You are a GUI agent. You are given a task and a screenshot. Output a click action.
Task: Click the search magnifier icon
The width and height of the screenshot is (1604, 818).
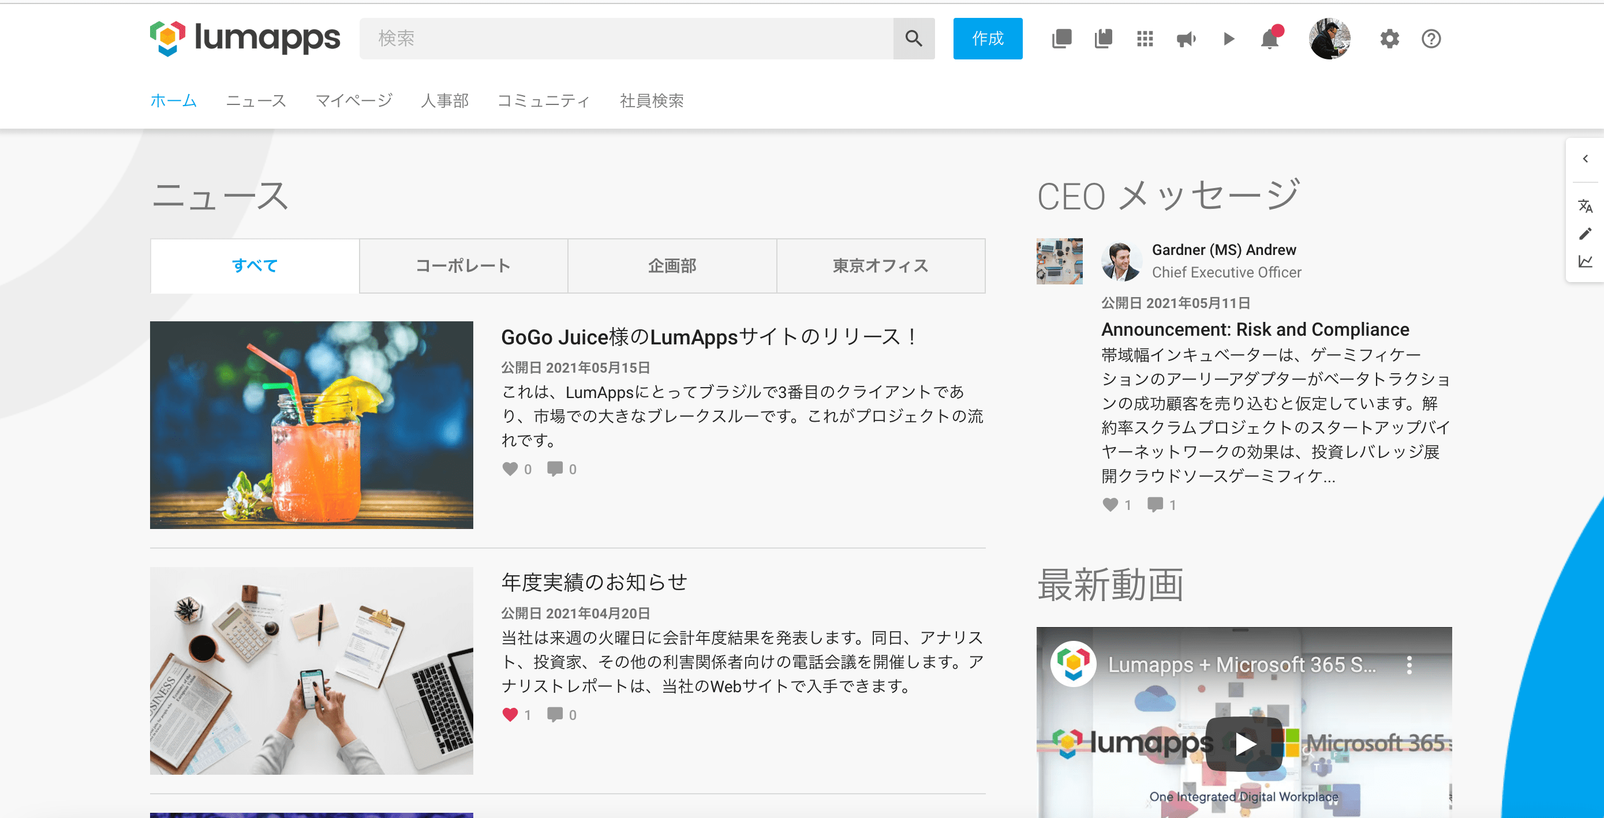click(x=913, y=39)
